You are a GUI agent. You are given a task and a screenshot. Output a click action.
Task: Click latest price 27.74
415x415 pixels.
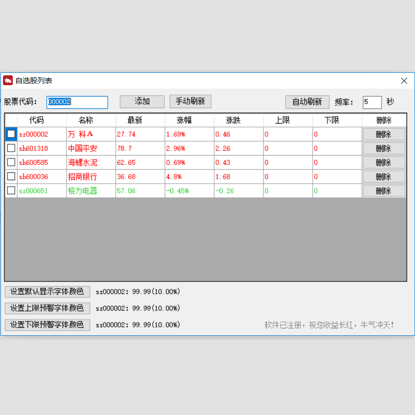[140, 134]
